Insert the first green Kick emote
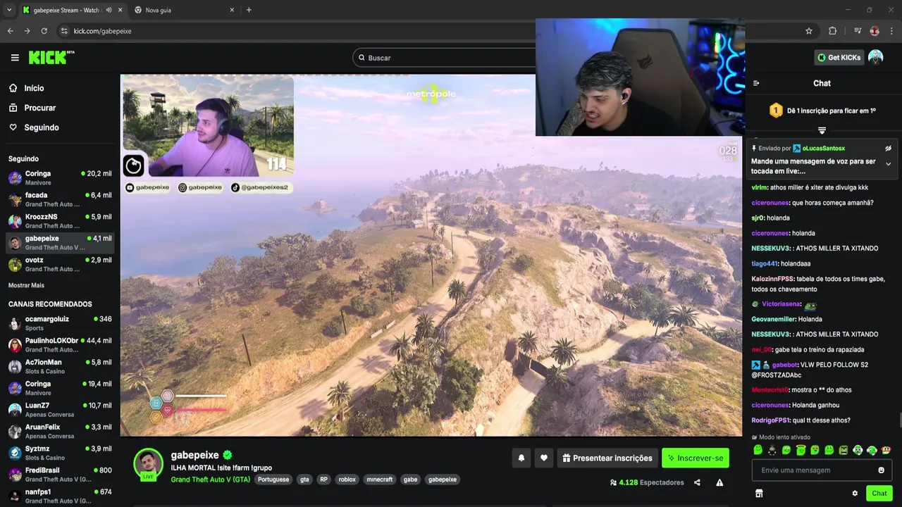 pos(758,450)
